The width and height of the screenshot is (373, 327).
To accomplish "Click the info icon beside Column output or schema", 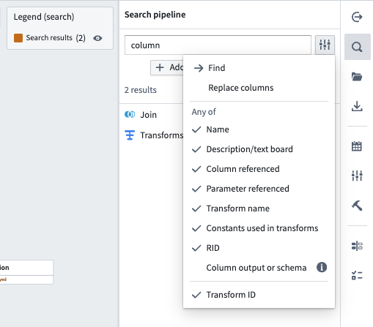I will 322,267.
